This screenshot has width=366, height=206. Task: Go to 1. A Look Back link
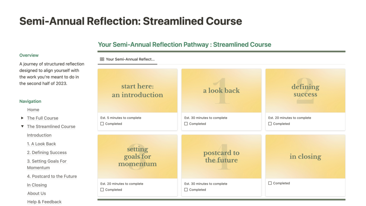pos(42,144)
